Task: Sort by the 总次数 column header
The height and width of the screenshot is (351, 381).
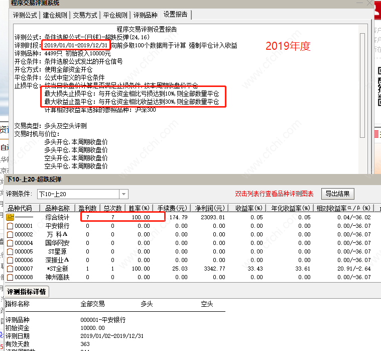Action: pyautogui.click(x=112, y=208)
